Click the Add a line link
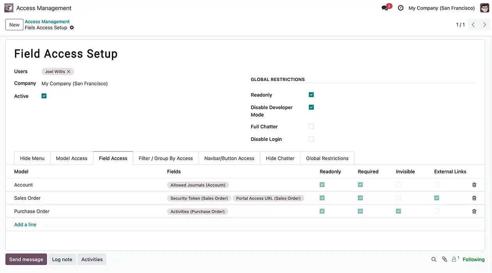 click(x=25, y=225)
